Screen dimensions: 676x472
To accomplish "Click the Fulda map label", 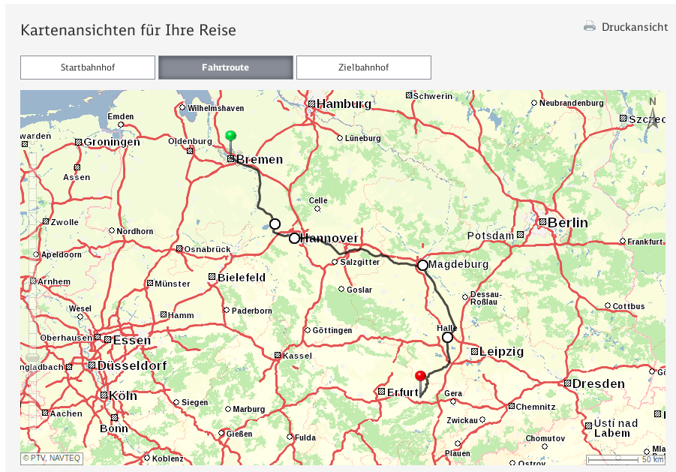I will [x=305, y=437].
